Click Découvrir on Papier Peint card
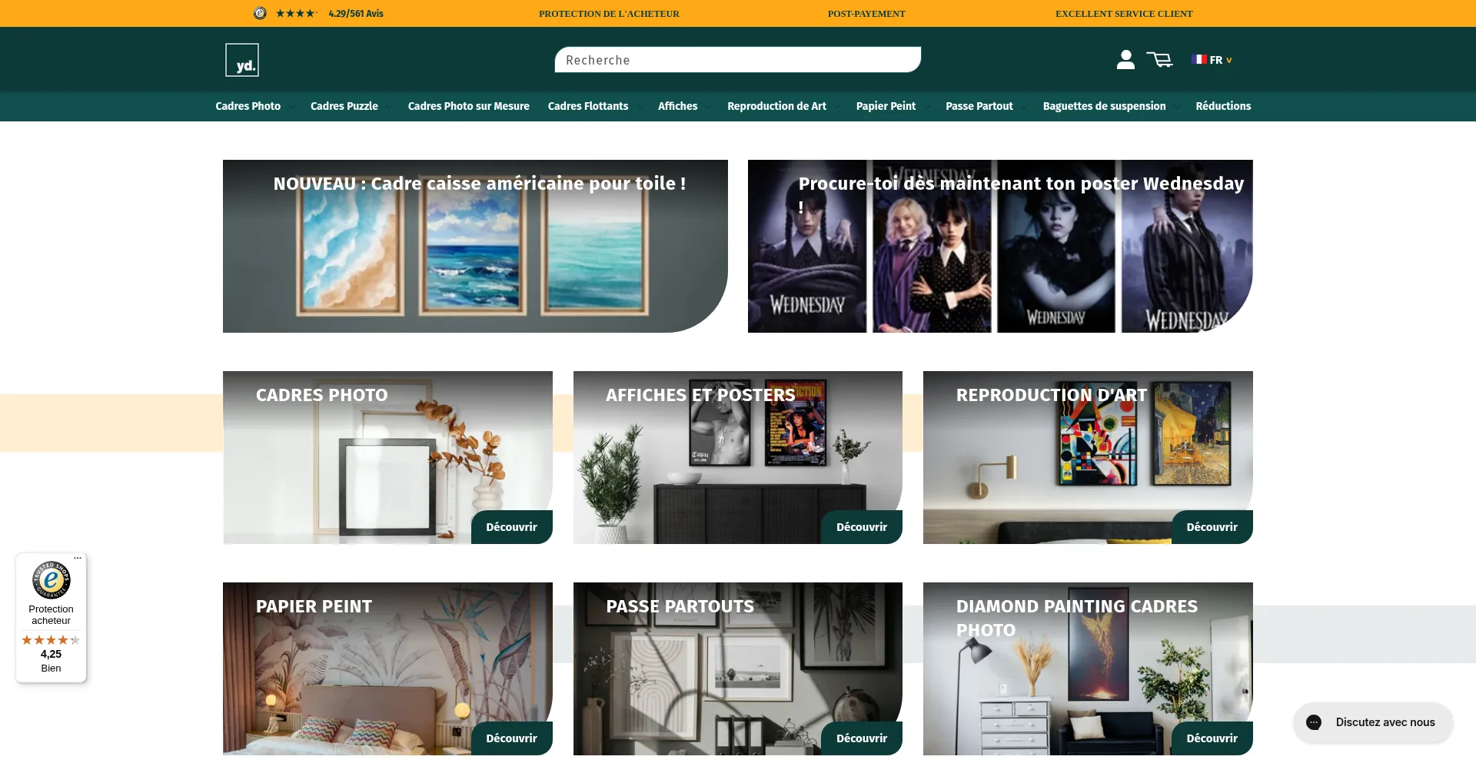The image size is (1476, 763). point(511,738)
